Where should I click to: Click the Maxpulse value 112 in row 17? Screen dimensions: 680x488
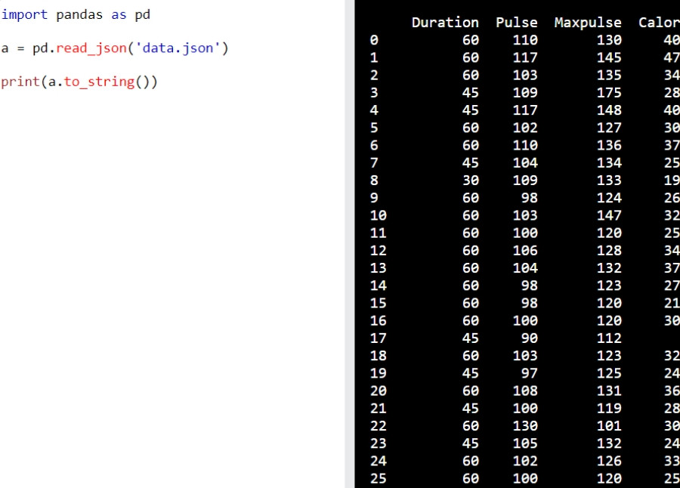[609, 338]
